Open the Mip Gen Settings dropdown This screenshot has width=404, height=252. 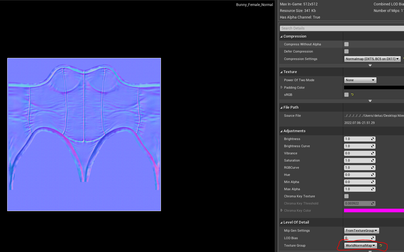tap(361, 231)
